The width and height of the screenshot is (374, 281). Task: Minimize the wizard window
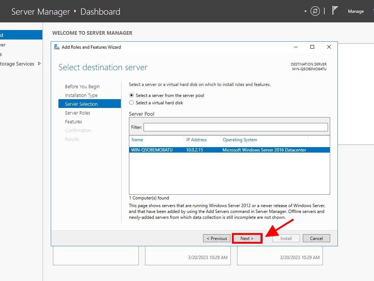[x=295, y=47]
